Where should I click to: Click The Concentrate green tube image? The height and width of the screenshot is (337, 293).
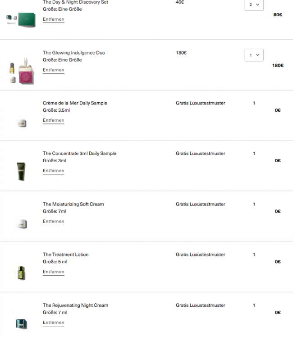pos(21,171)
